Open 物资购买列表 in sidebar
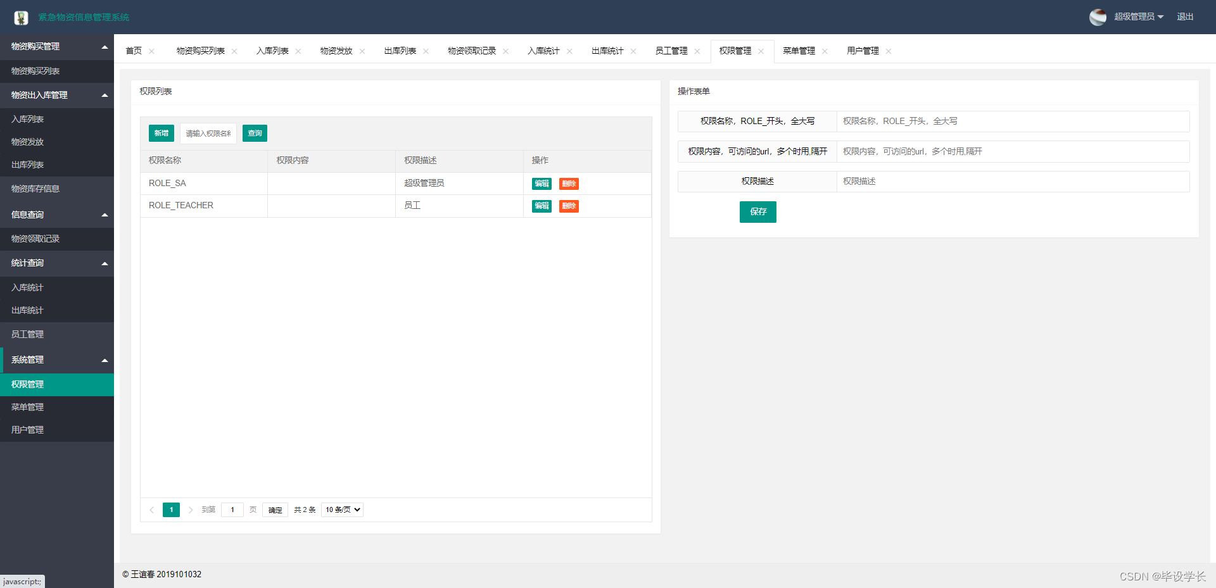The image size is (1216, 588). click(x=57, y=72)
